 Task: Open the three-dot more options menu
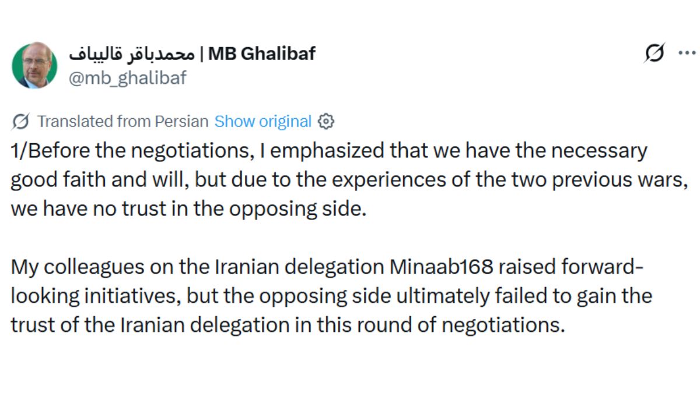[x=685, y=53]
